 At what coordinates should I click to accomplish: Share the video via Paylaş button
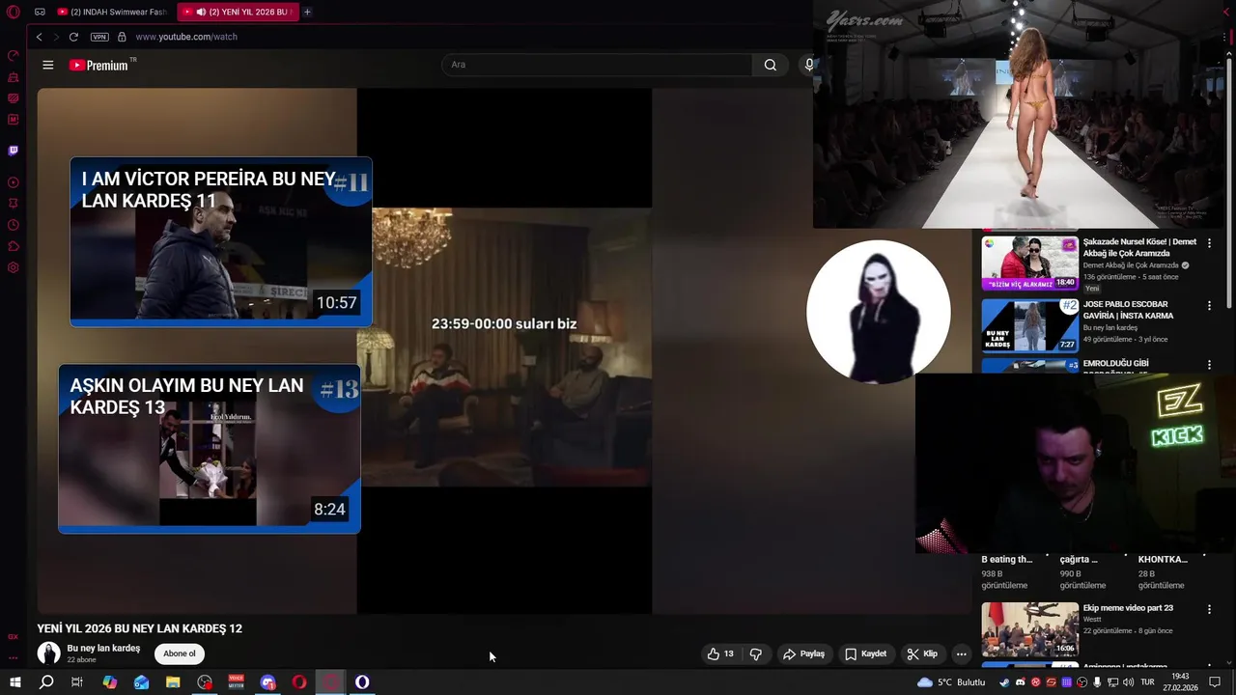[x=803, y=653]
